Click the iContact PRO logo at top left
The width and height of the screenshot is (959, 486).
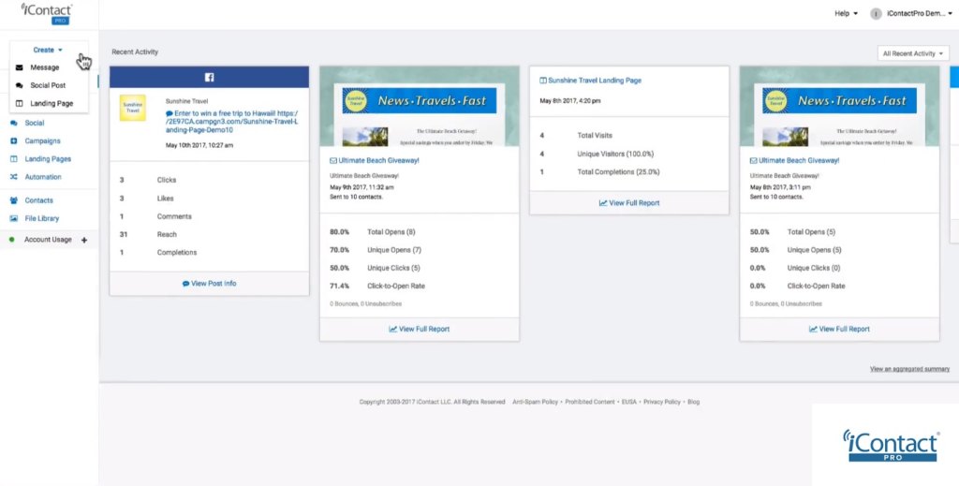(47, 13)
